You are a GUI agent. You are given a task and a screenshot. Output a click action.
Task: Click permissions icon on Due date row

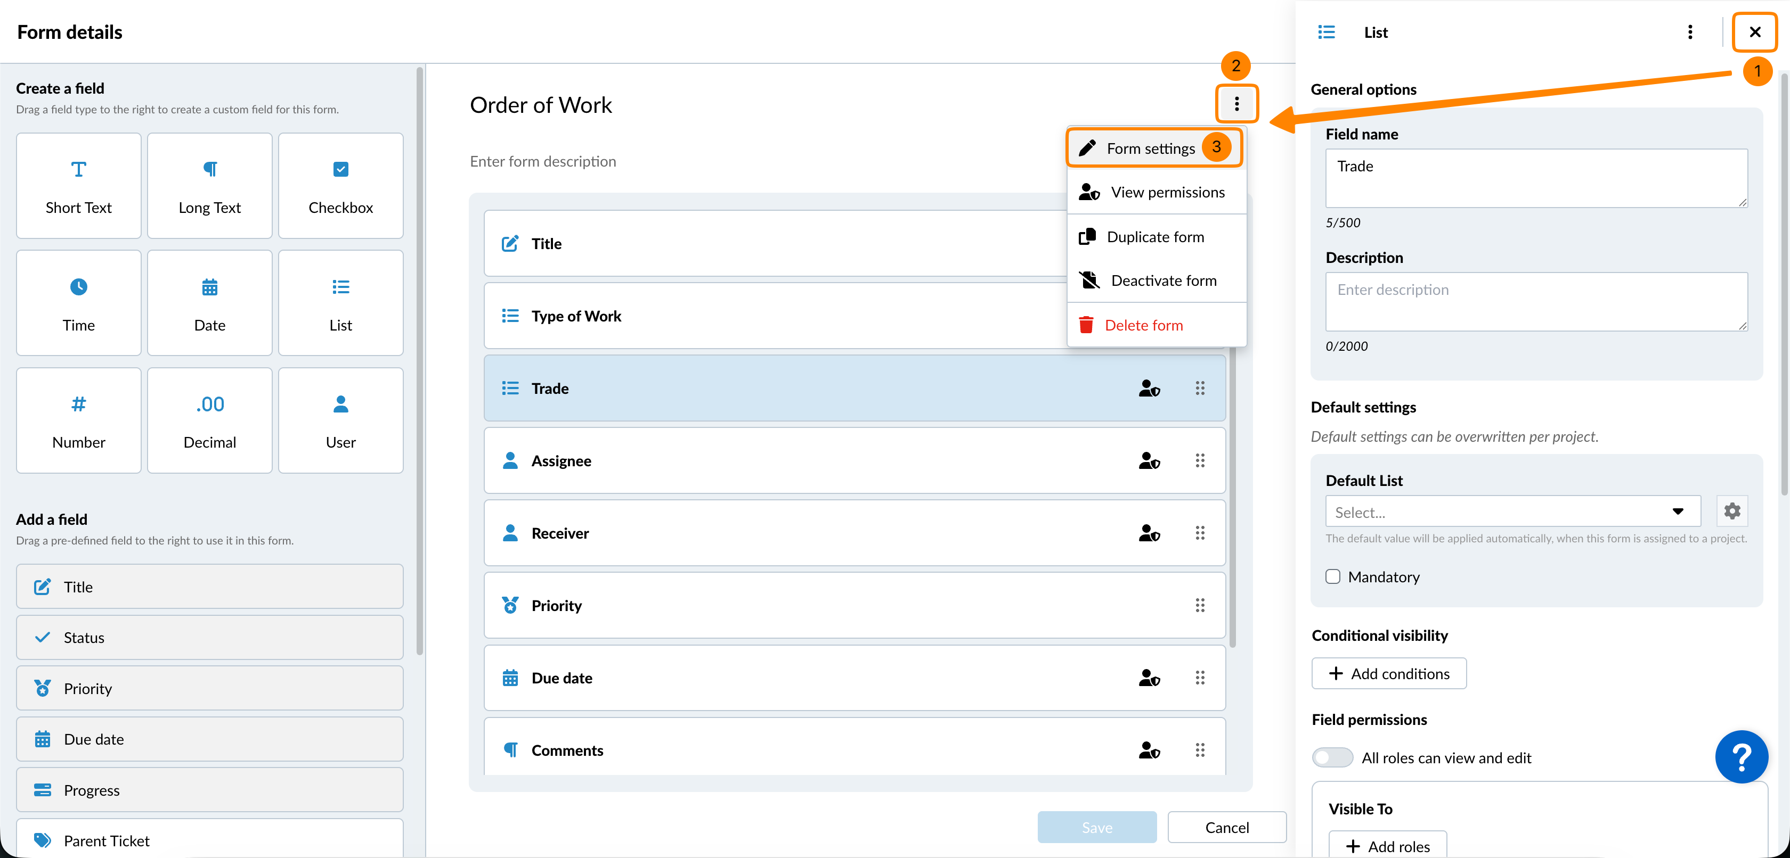[x=1149, y=678]
